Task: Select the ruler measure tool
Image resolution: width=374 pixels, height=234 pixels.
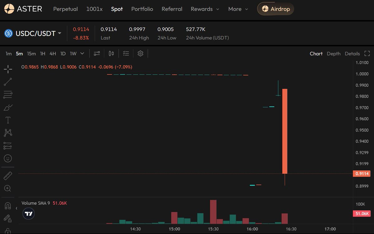Action: click(x=8, y=176)
